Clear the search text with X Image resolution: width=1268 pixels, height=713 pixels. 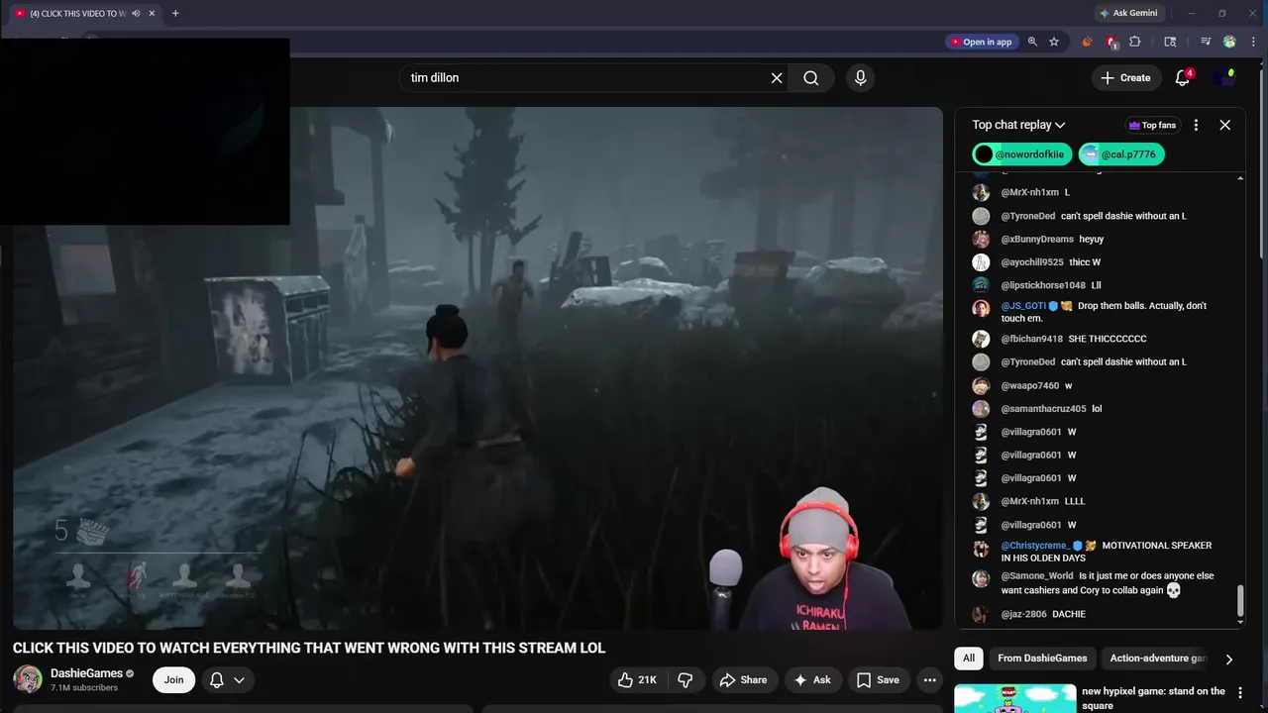777,78
